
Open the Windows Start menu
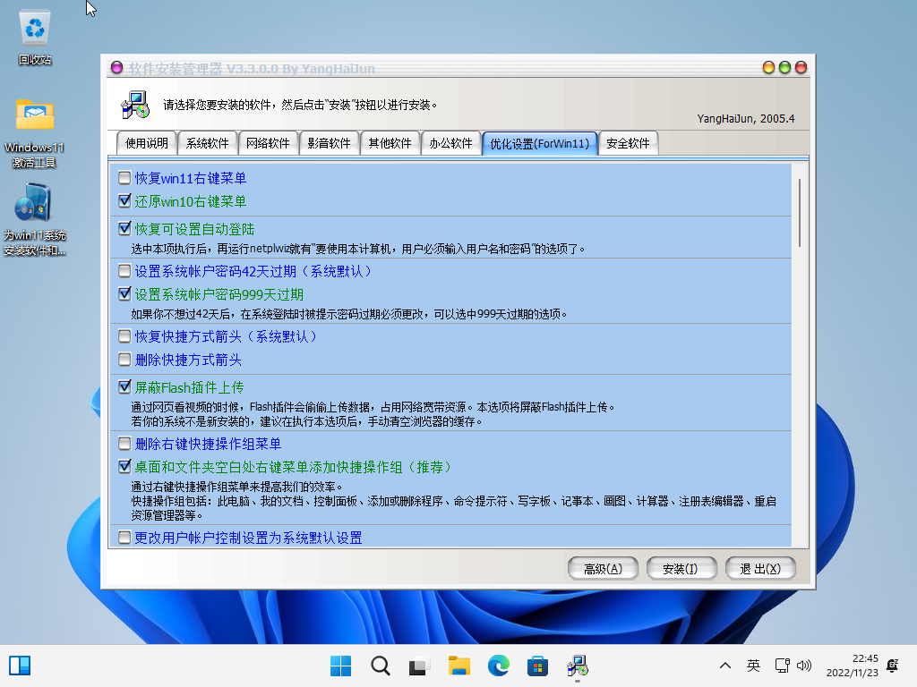pos(340,666)
